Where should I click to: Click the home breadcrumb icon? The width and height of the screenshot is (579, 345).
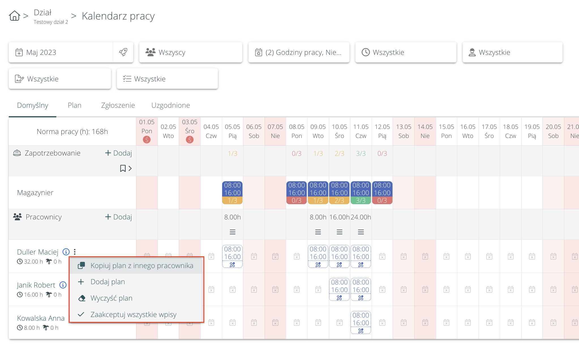14,16
